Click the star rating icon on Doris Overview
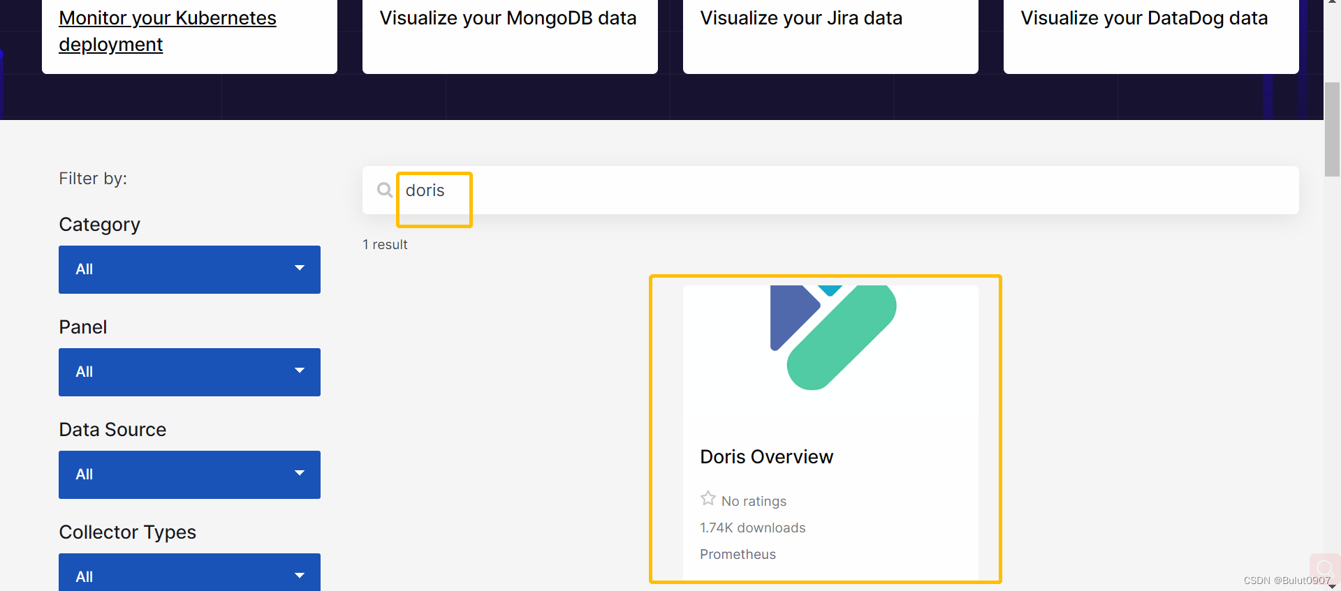Screen dimensions: 1341x591 tap(708, 498)
